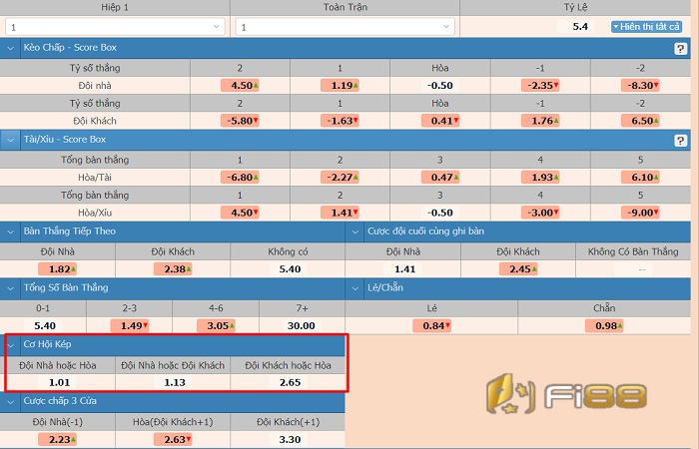Select Hòa/Xỉu odds -9.00
This screenshot has height=449, width=699.
(x=640, y=213)
